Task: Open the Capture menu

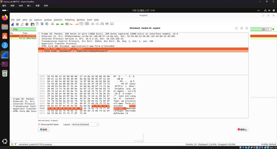Action: point(38,20)
